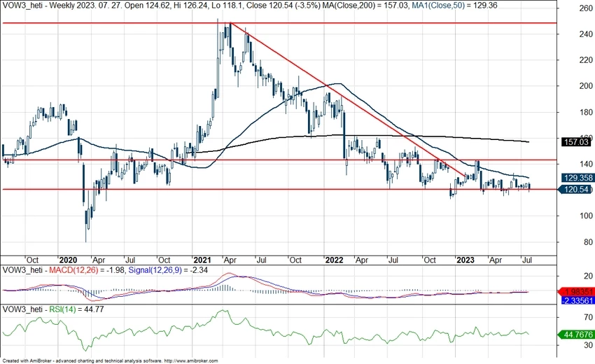The height and width of the screenshot is (364, 595).
Task: Click the red 1.98351 MACD value tag
Action: (x=572, y=291)
